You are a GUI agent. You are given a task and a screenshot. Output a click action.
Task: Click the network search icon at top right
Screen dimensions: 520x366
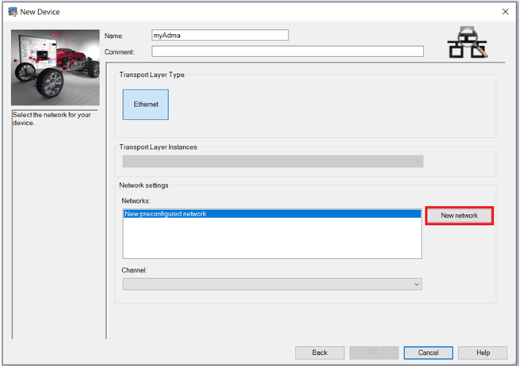[468, 42]
